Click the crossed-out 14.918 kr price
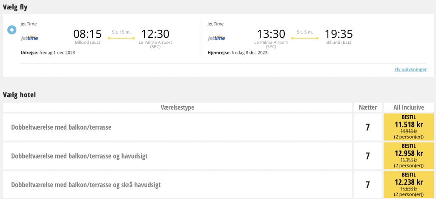Screen dimensions: 436x199 408,131
